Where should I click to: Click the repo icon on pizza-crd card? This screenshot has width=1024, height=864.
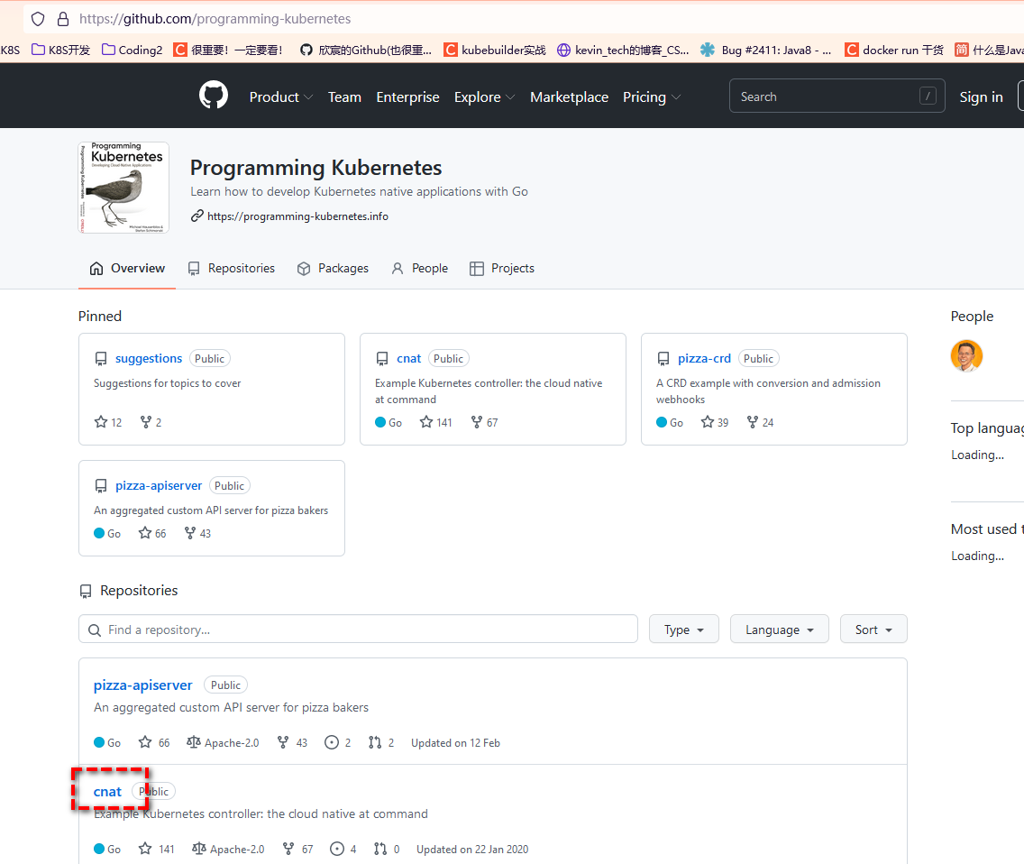pos(663,358)
